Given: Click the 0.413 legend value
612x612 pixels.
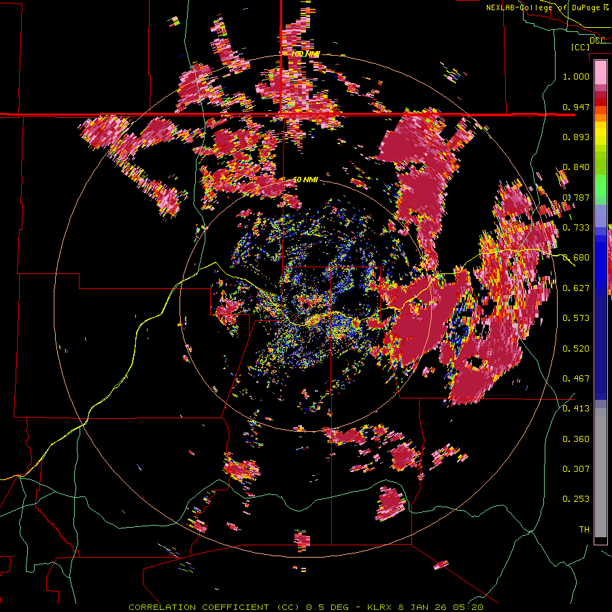Looking at the screenshot, I should tap(576, 409).
